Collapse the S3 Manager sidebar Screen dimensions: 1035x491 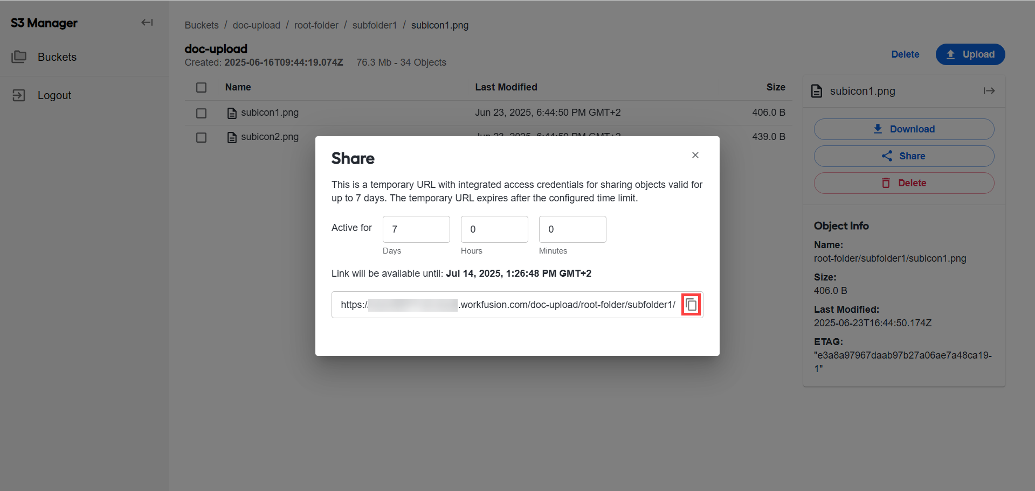pyautogui.click(x=147, y=23)
